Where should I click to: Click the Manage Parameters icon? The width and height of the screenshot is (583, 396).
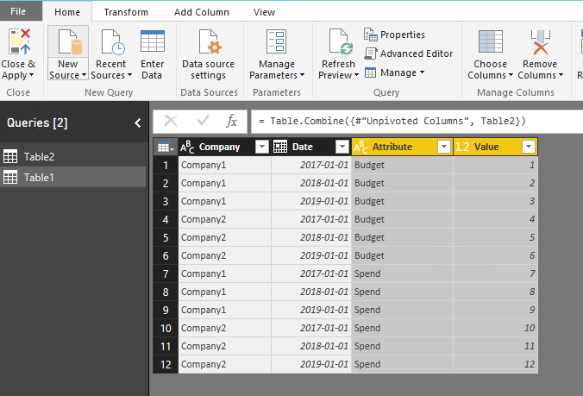point(276,41)
